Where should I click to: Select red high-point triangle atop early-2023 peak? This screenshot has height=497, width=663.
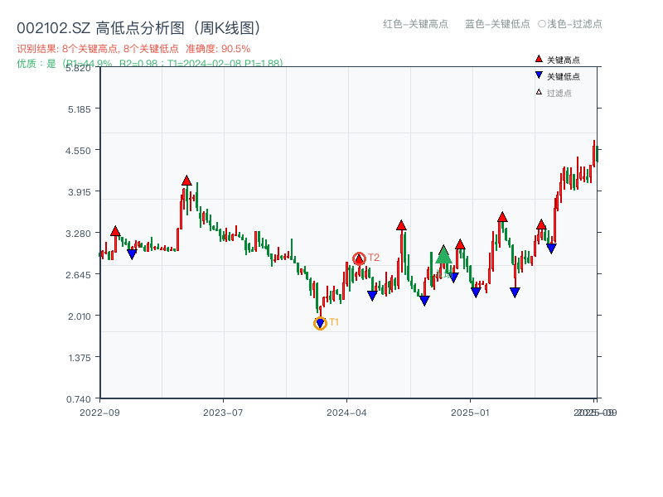(186, 181)
